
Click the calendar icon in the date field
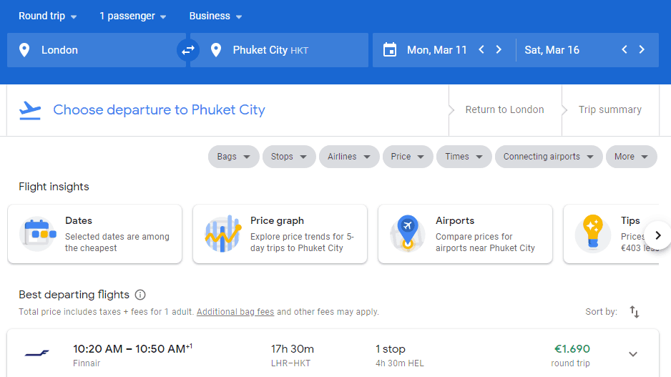pos(390,50)
